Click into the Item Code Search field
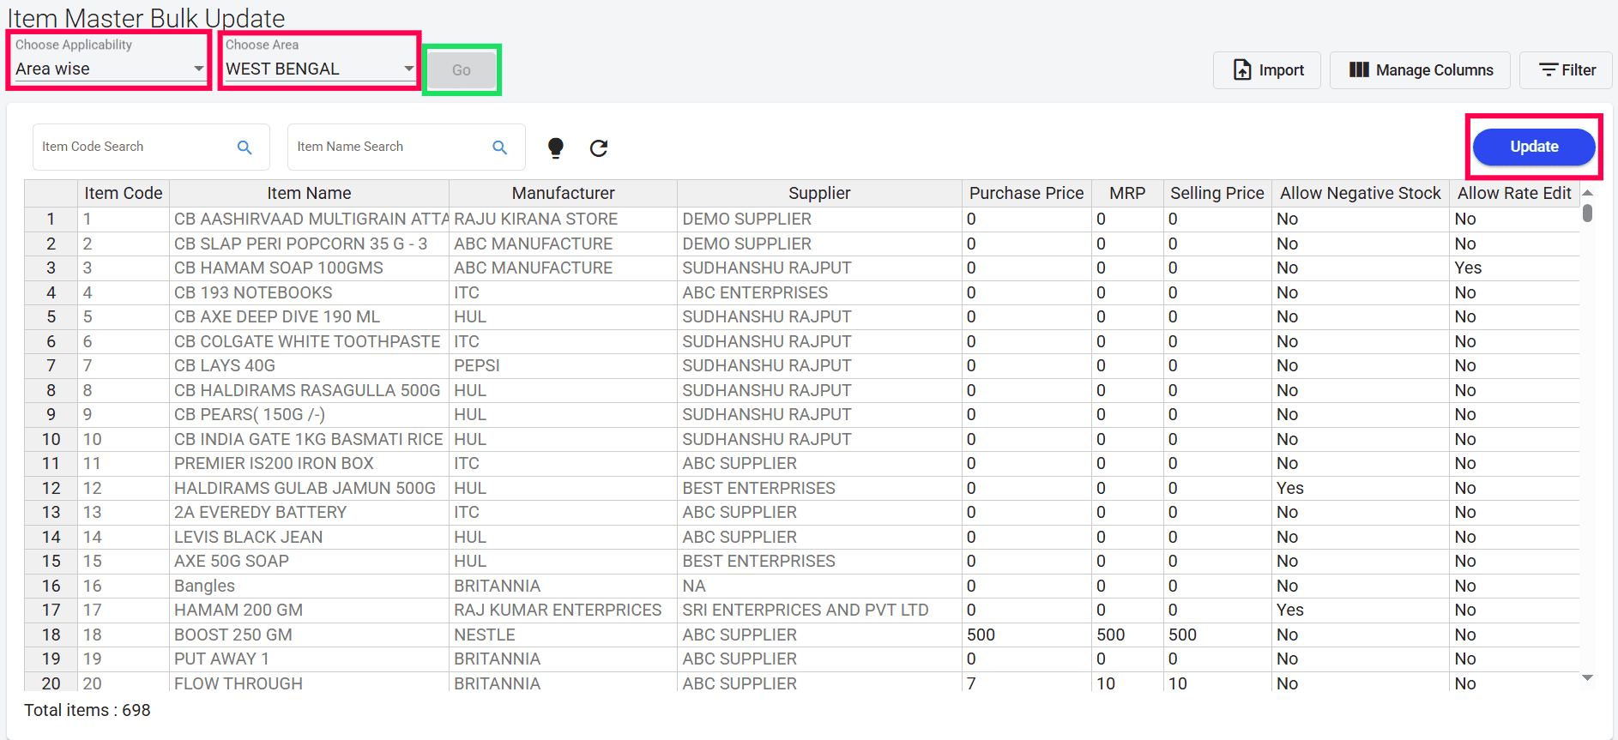This screenshot has width=1618, height=740. point(133,147)
